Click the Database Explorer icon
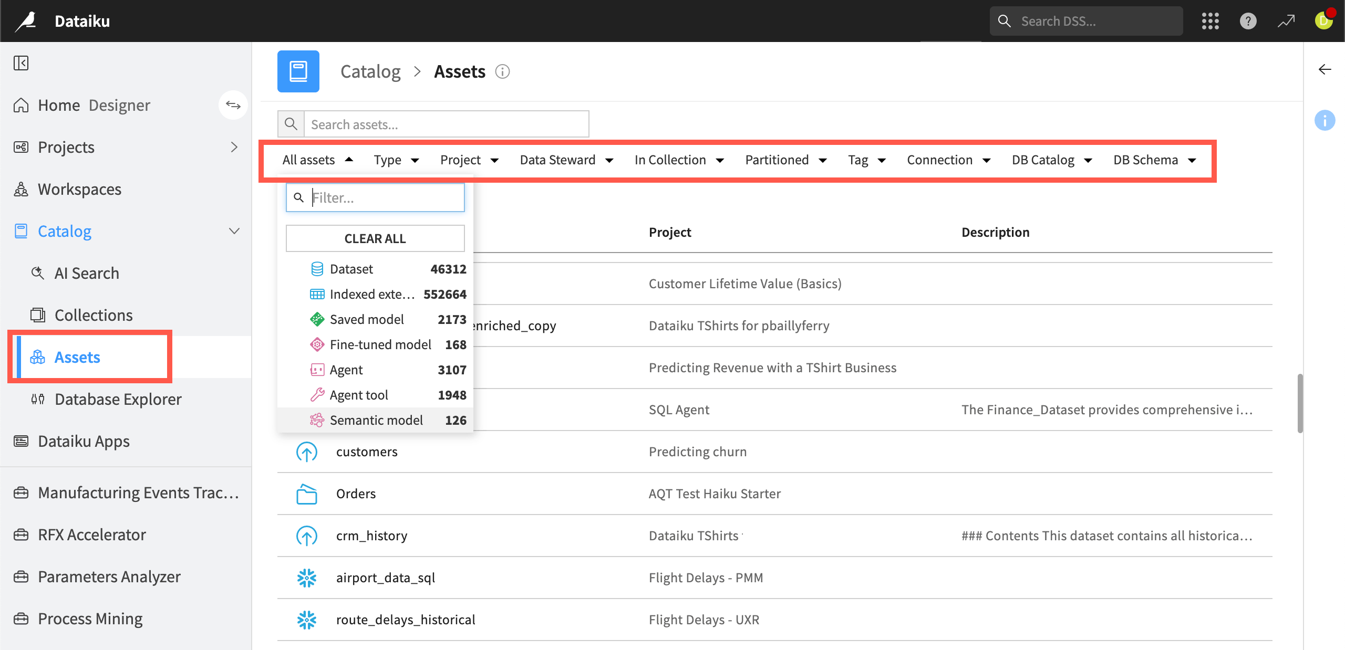This screenshot has width=1345, height=650. click(38, 399)
